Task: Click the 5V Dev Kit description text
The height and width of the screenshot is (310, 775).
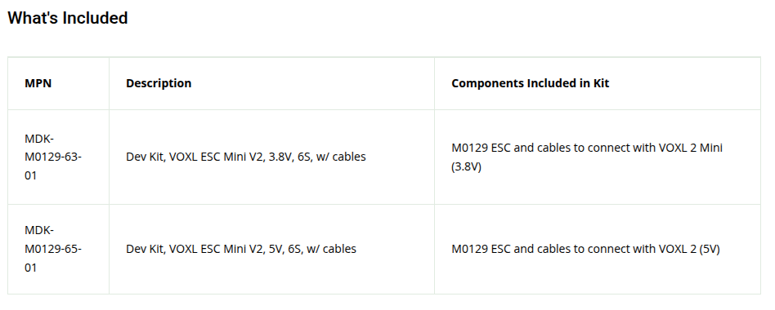Action: (x=241, y=249)
